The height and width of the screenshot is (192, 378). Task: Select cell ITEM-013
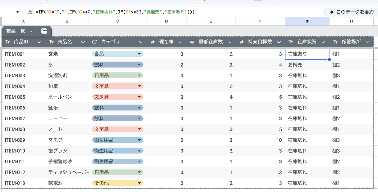coord(23,183)
